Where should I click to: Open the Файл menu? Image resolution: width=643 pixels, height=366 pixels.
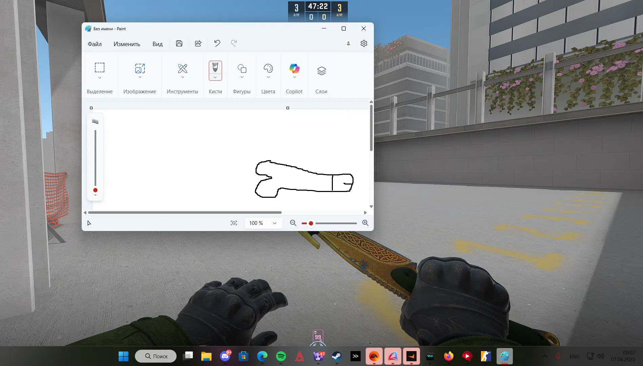click(95, 44)
